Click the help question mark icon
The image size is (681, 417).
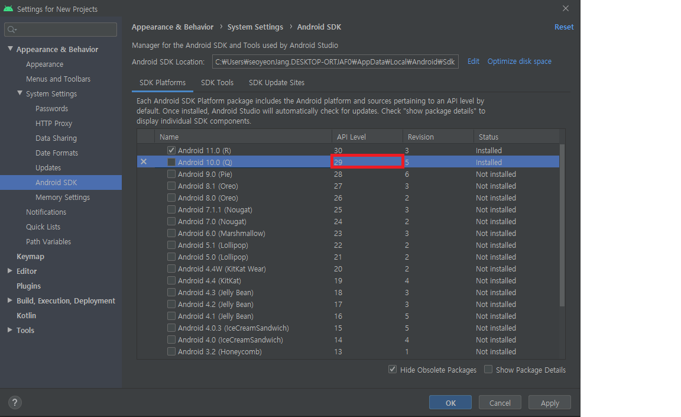point(14,402)
